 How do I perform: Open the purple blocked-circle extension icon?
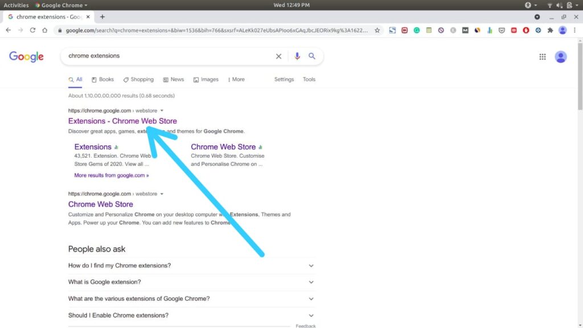441,31
